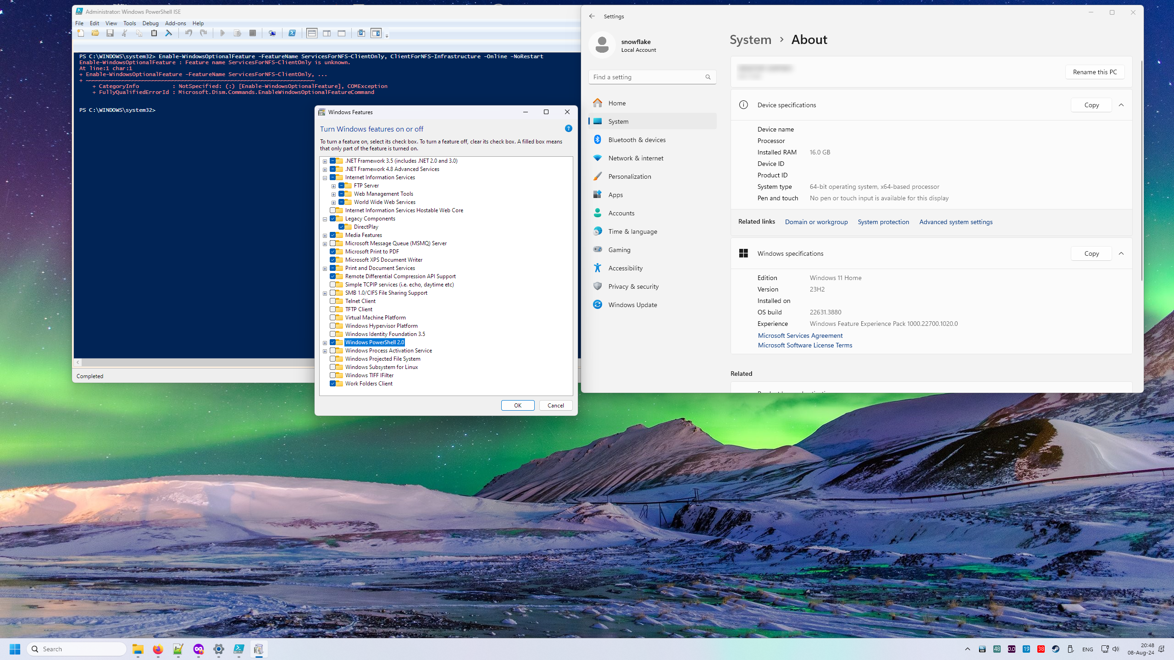1174x660 pixels.
Task: Check Simple TCPIP services checkbox
Action: 333,285
